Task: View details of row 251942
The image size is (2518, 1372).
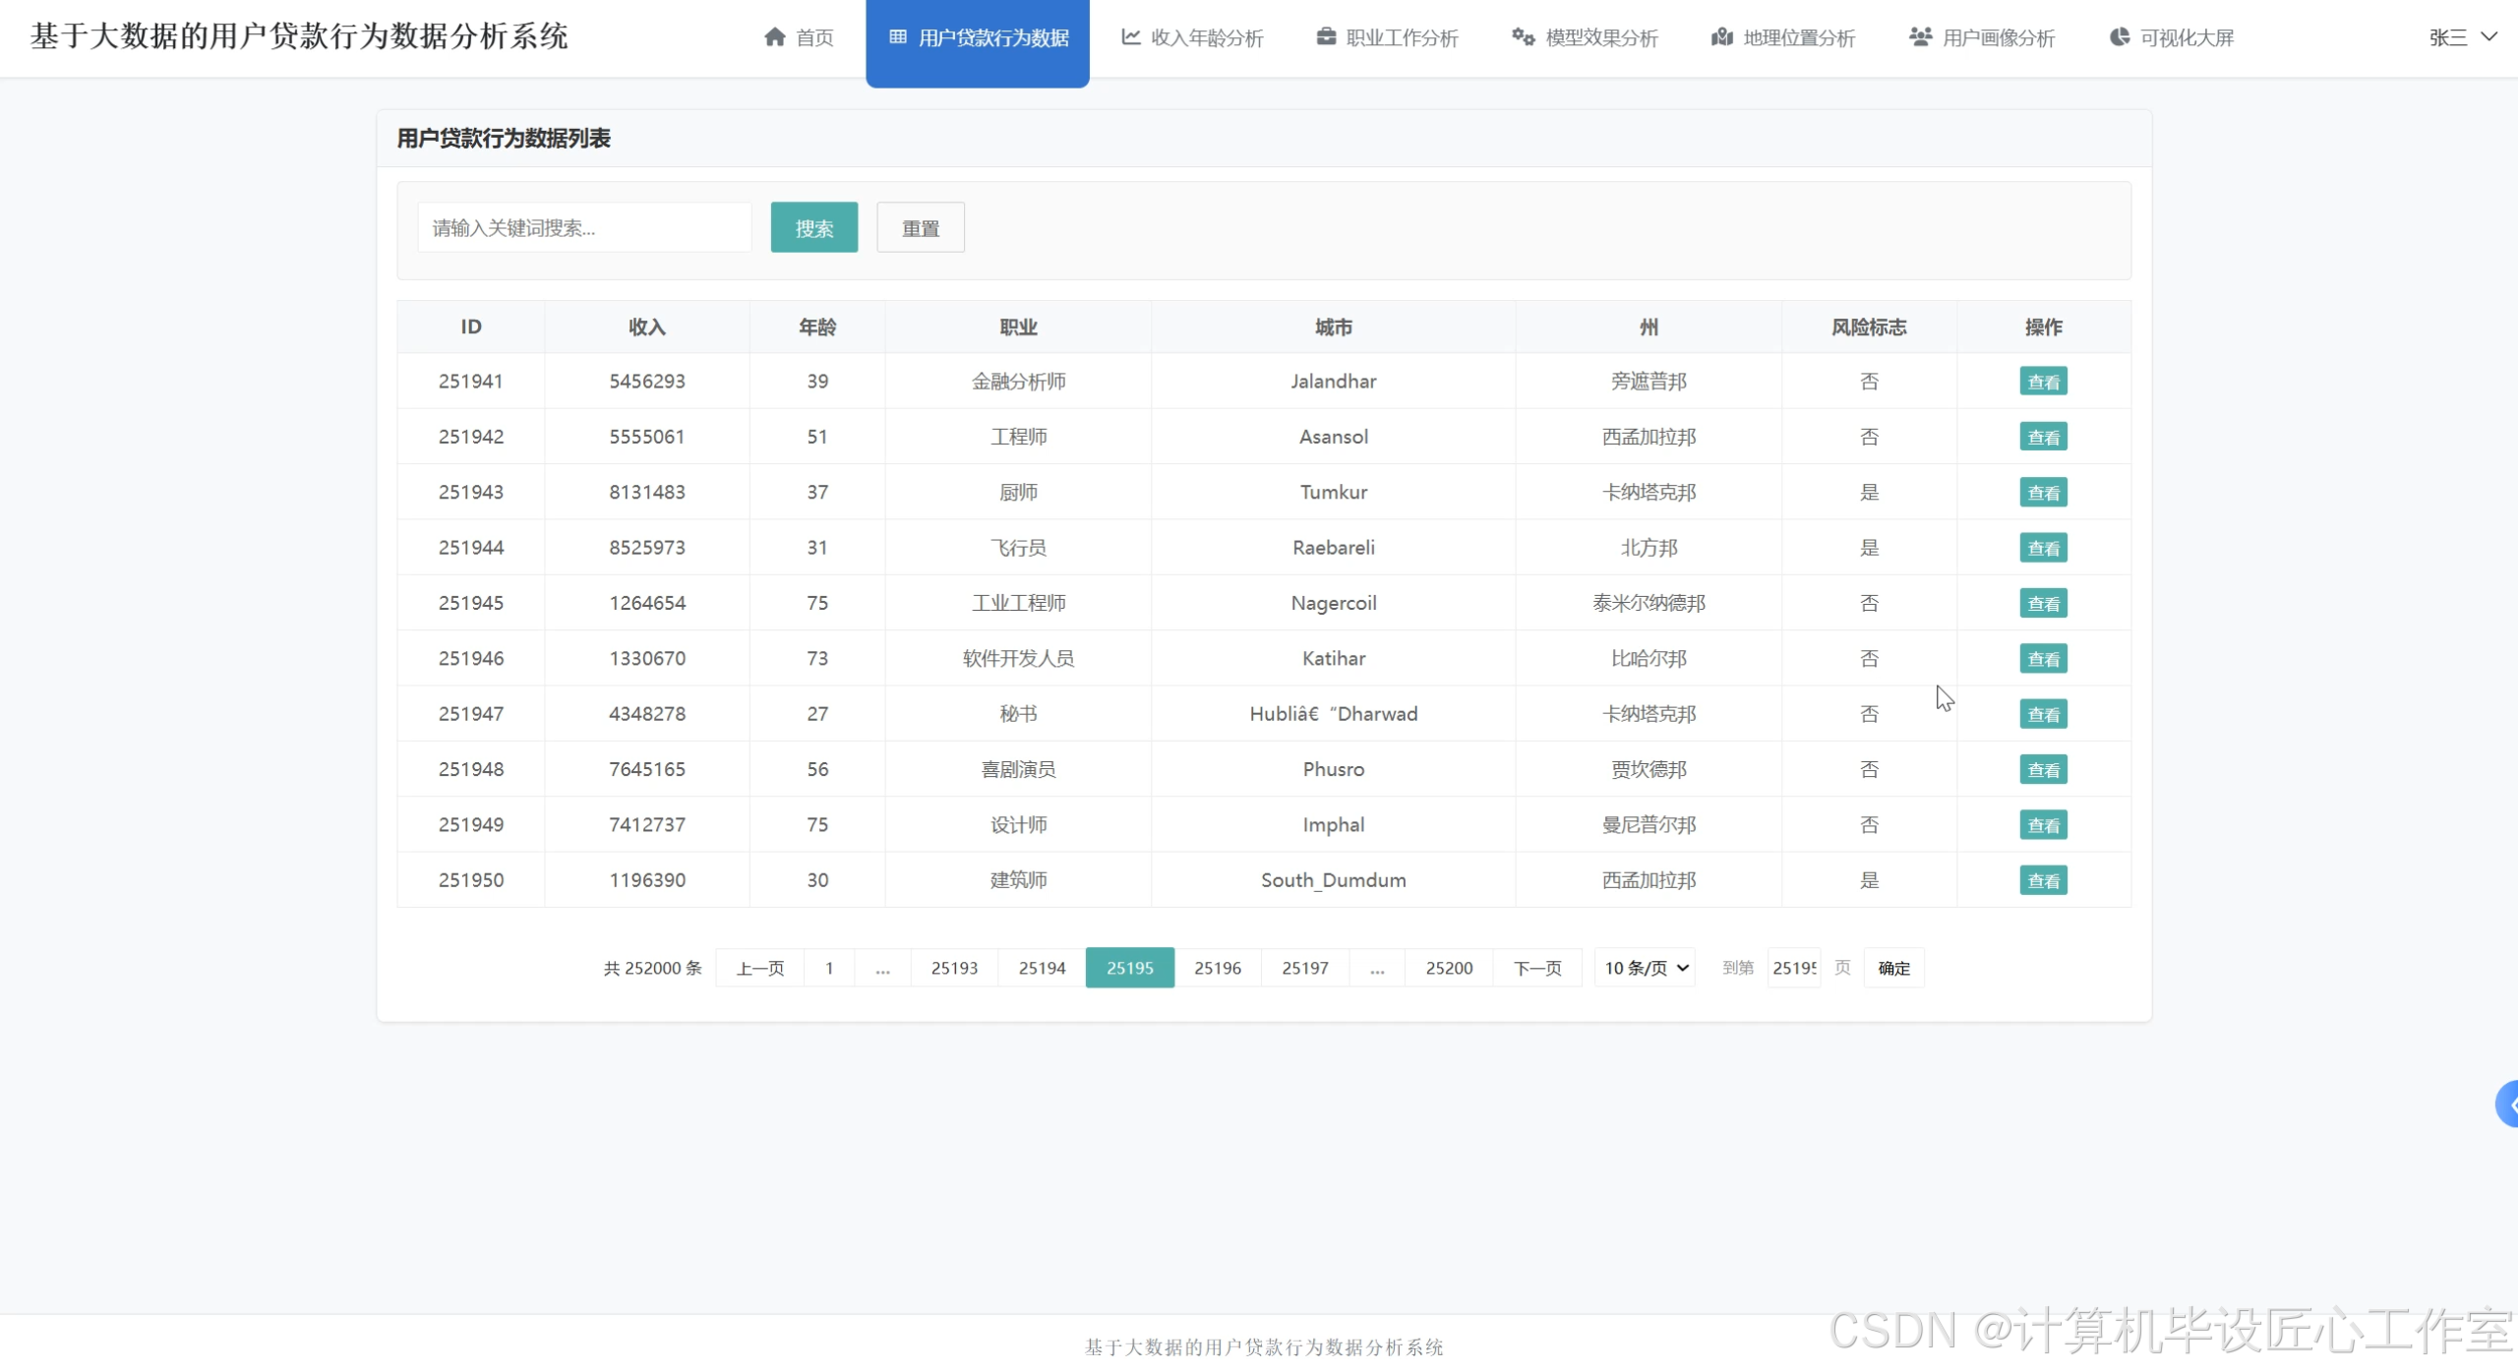Action: coord(2044,437)
